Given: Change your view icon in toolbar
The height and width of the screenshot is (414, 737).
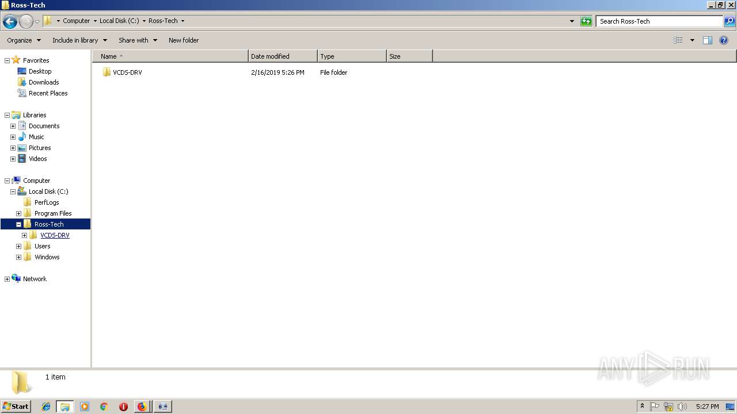Looking at the screenshot, I should coord(678,40).
